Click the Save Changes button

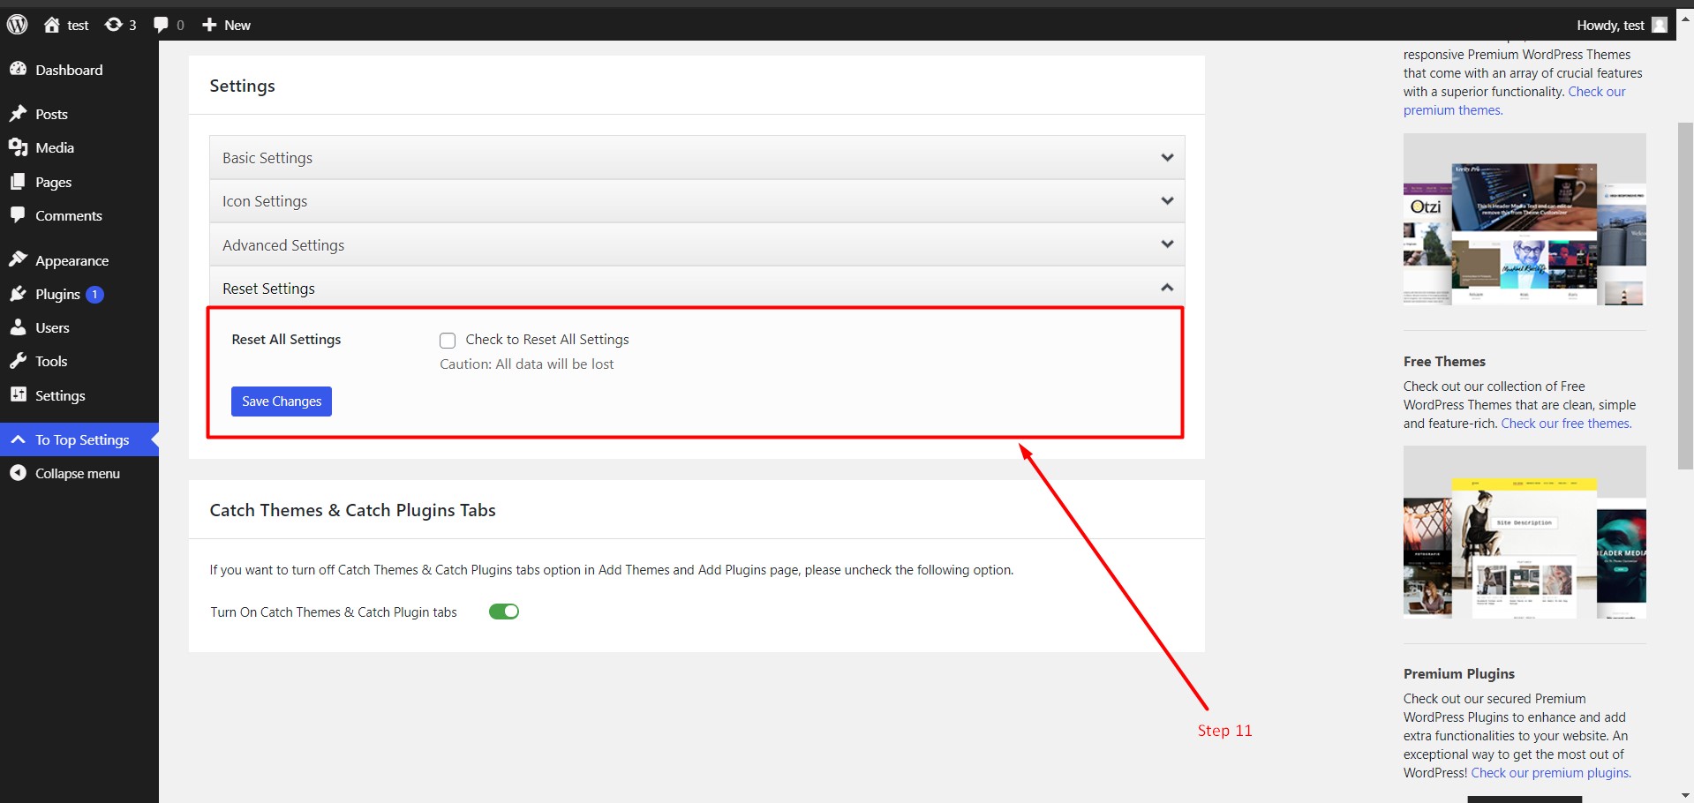tap(282, 401)
